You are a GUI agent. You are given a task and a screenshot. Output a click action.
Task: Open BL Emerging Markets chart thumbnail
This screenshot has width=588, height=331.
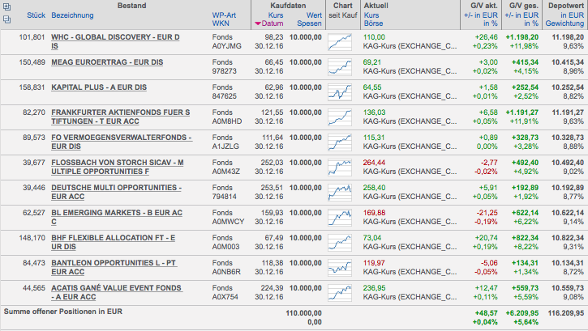[x=340, y=218]
